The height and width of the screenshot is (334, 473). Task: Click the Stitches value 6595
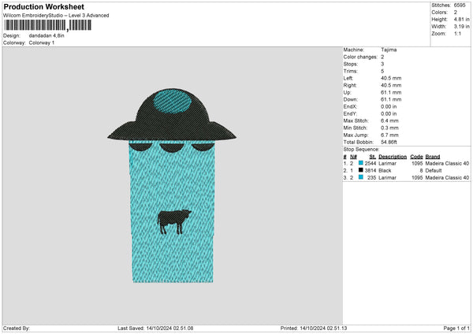(x=460, y=6)
